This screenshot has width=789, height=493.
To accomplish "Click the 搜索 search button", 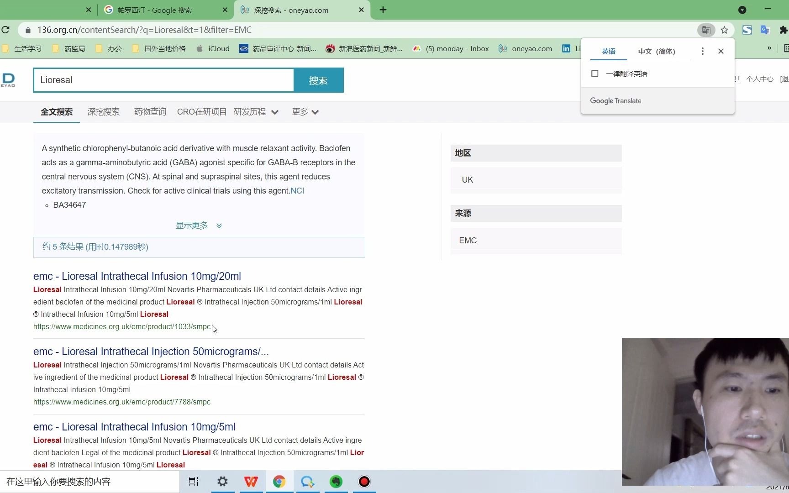I will (318, 80).
